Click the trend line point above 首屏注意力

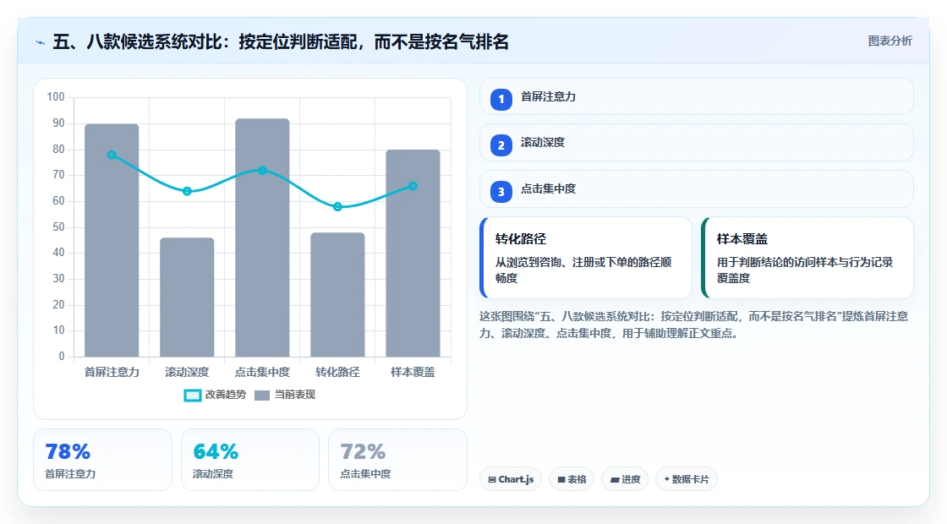pyautogui.click(x=112, y=156)
